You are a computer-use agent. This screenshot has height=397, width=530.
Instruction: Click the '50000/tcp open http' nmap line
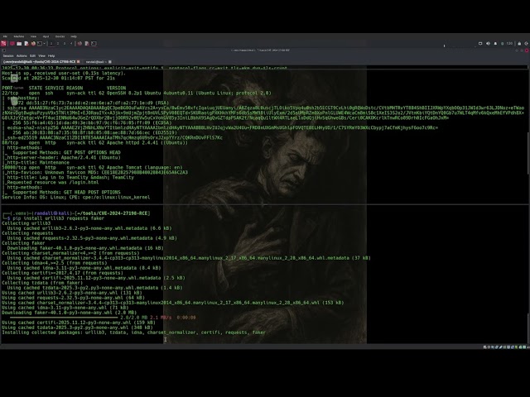[x=92, y=167]
